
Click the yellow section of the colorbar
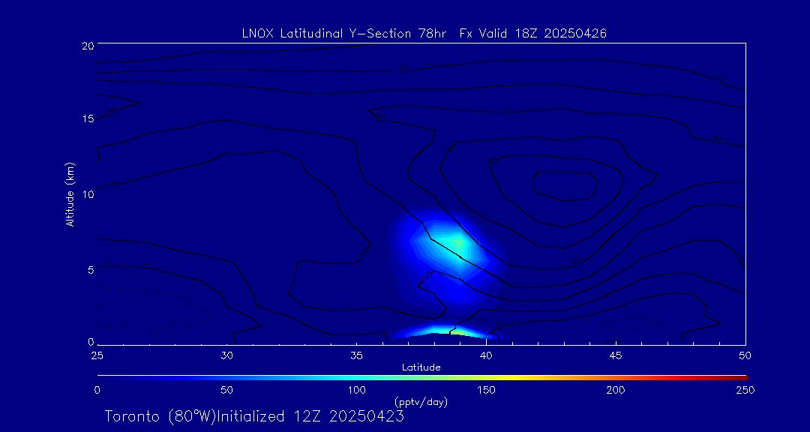pyautogui.click(x=517, y=377)
